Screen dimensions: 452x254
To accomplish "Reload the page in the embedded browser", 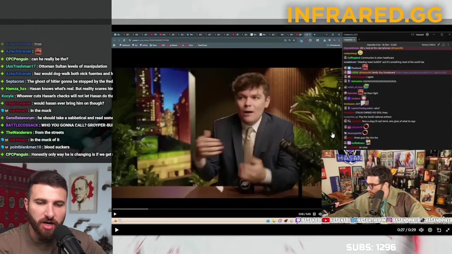I will tap(124, 40).
